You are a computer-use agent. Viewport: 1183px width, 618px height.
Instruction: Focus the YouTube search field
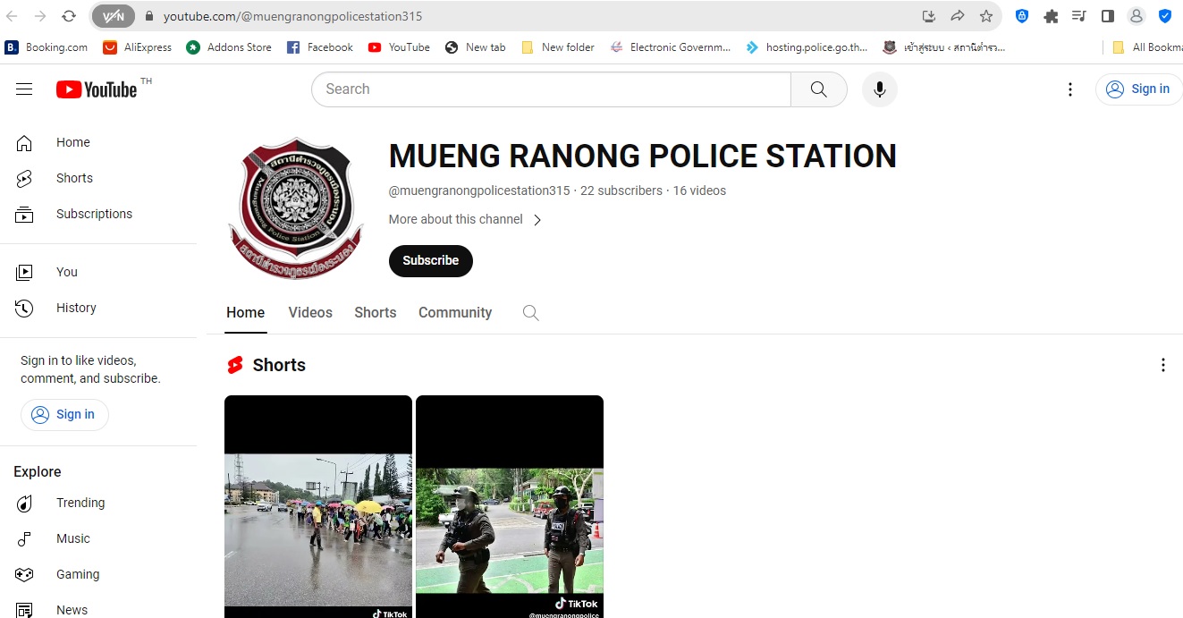tap(550, 89)
